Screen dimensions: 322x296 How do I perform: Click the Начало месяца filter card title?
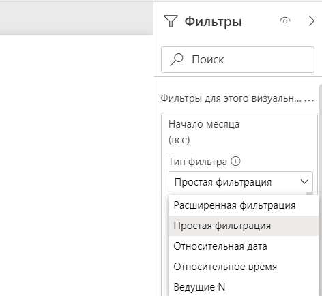(x=204, y=124)
